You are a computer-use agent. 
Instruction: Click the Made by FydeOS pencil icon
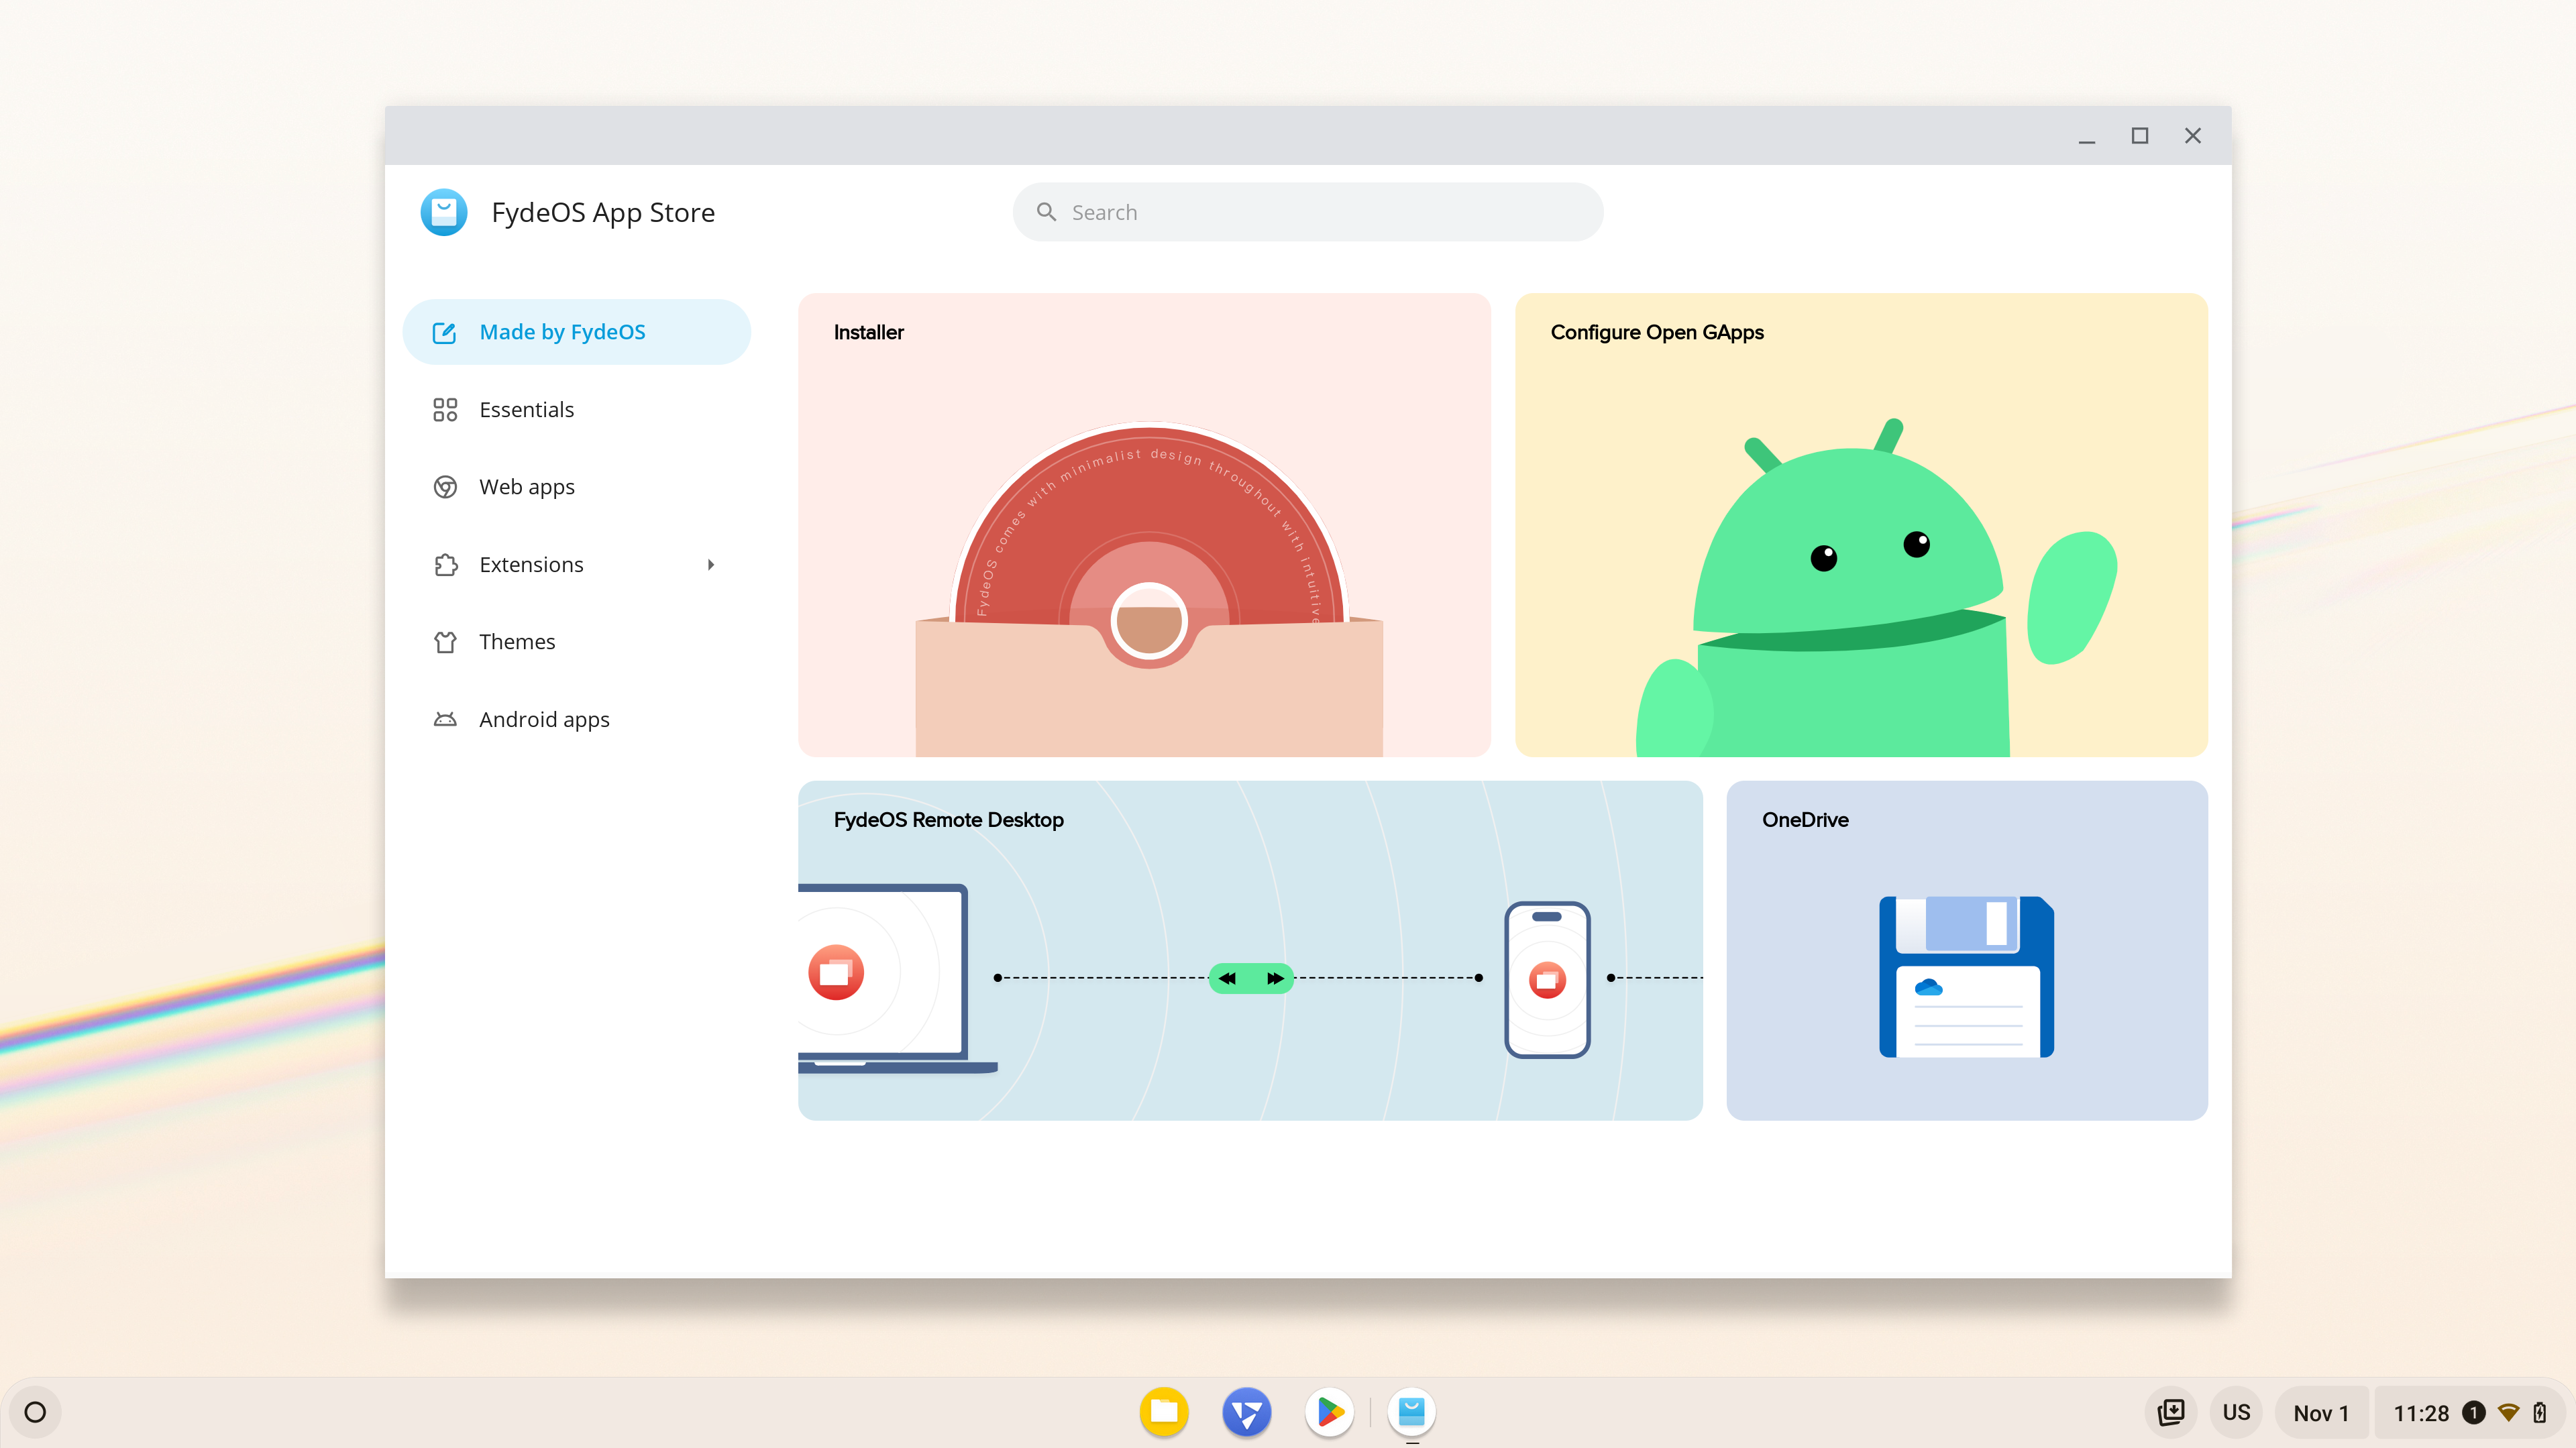point(444,332)
